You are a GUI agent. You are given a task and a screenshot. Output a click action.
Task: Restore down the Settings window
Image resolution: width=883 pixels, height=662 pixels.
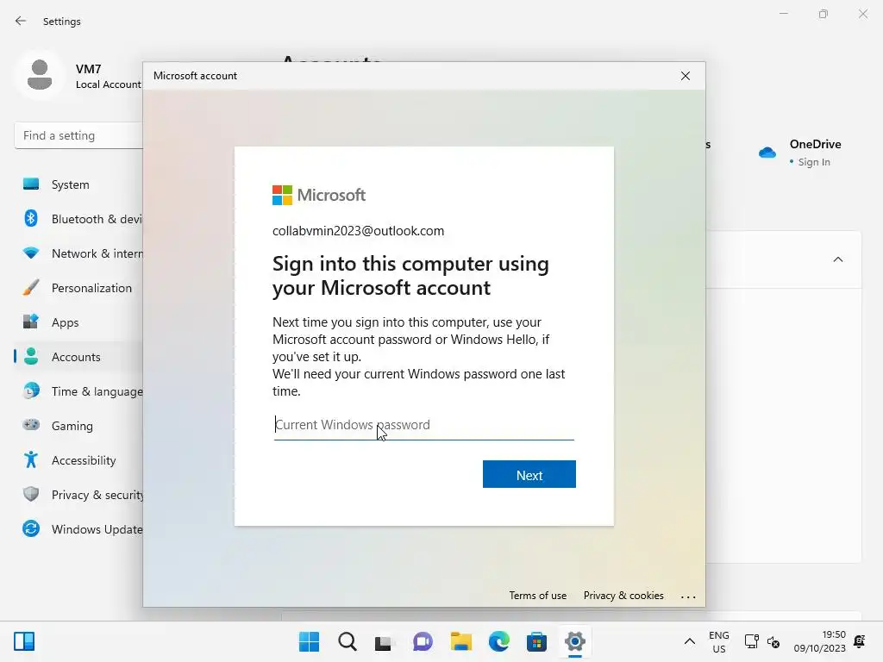[x=824, y=14]
